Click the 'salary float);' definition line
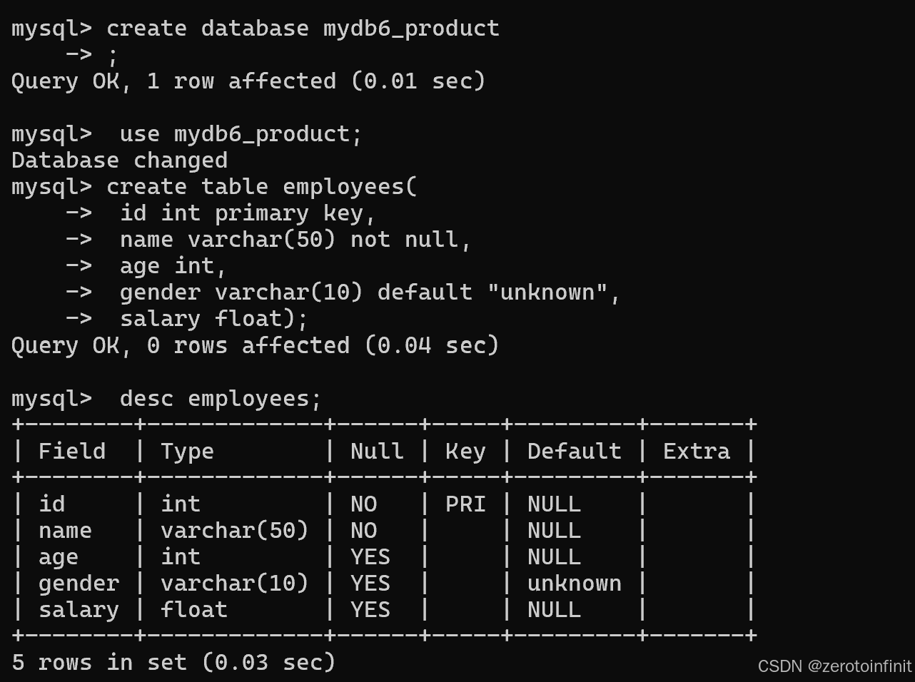This screenshot has width=915, height=682. pyautogui.click(x=214, y=319)
